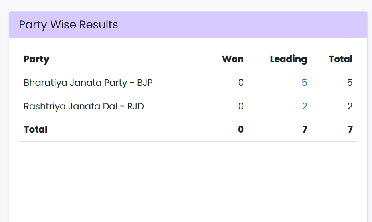Click the bold Total row label
Image resolution: width=372 pixels, height=222 pixels.
[x=36, y=129]
